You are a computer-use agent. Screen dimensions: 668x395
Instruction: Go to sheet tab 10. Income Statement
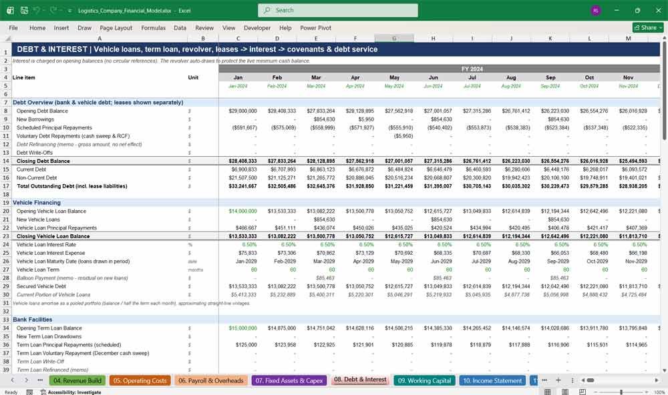(x=492, y=380)
